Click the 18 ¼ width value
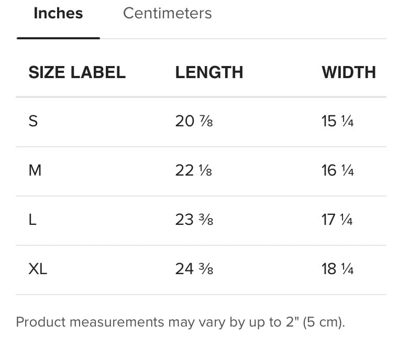Screen dimensions: 399x358 (337, 269)
